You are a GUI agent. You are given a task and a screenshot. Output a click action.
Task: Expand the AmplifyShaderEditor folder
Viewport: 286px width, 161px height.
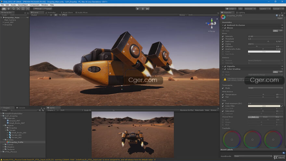[x=1, y=114]
